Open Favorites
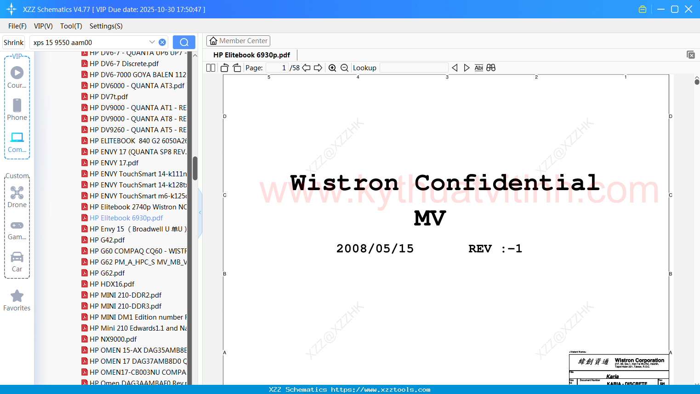The width and height of the screenshot is (700, 394). click(17, 300)
